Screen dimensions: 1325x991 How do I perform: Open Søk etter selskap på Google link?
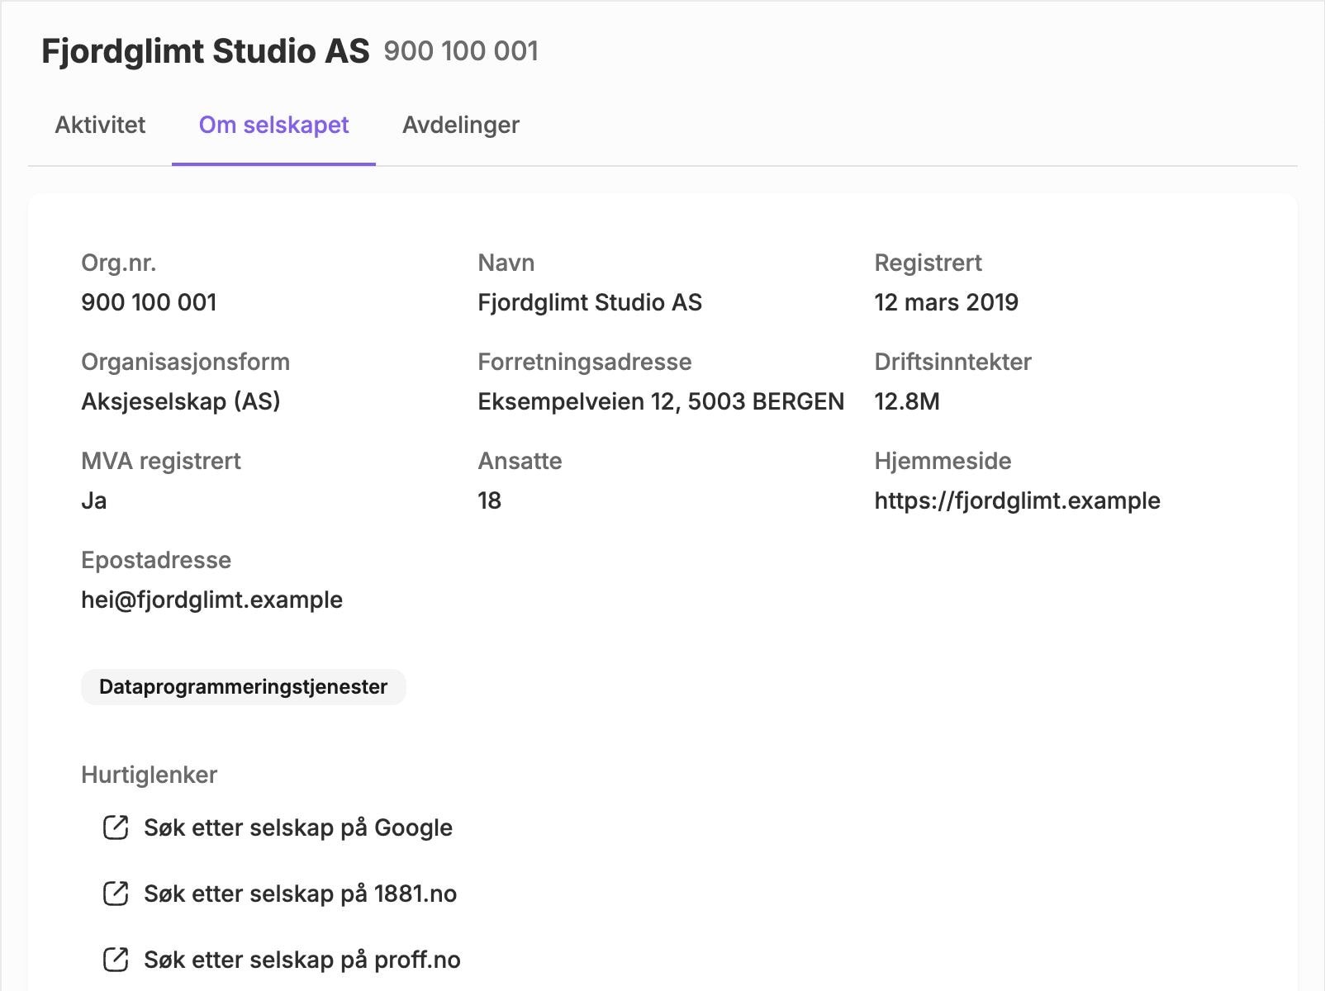click(298, 827)
